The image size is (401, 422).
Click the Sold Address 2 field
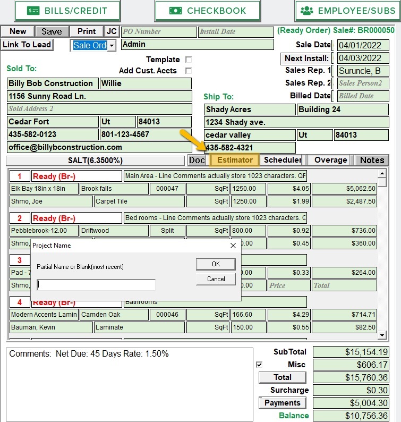coord(99,109)
